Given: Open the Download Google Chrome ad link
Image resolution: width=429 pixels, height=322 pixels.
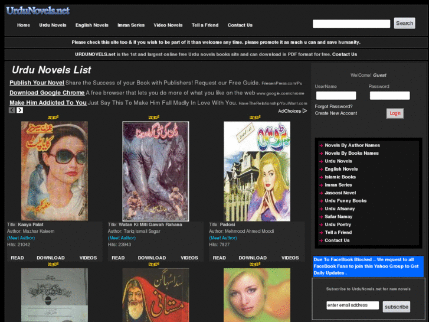Looking at the screenshot, I should pyautogui.click(x=47, y=93).
